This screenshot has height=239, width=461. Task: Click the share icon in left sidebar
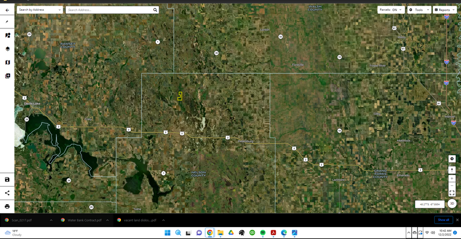click(x=7, y=193)
